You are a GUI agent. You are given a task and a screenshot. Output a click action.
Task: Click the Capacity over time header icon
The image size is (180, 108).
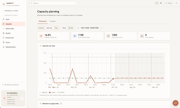(40, 46)
